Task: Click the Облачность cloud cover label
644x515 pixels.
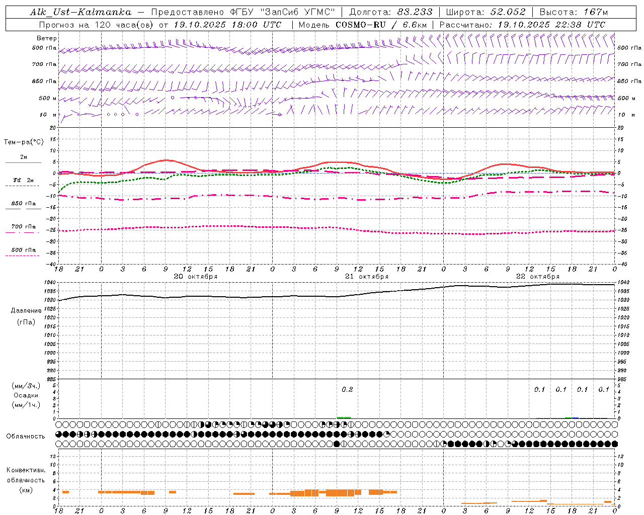Action: 26,436
